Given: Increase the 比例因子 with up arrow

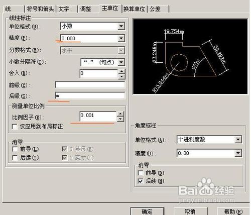Looking at the screenshot, I should coord(120,114).
